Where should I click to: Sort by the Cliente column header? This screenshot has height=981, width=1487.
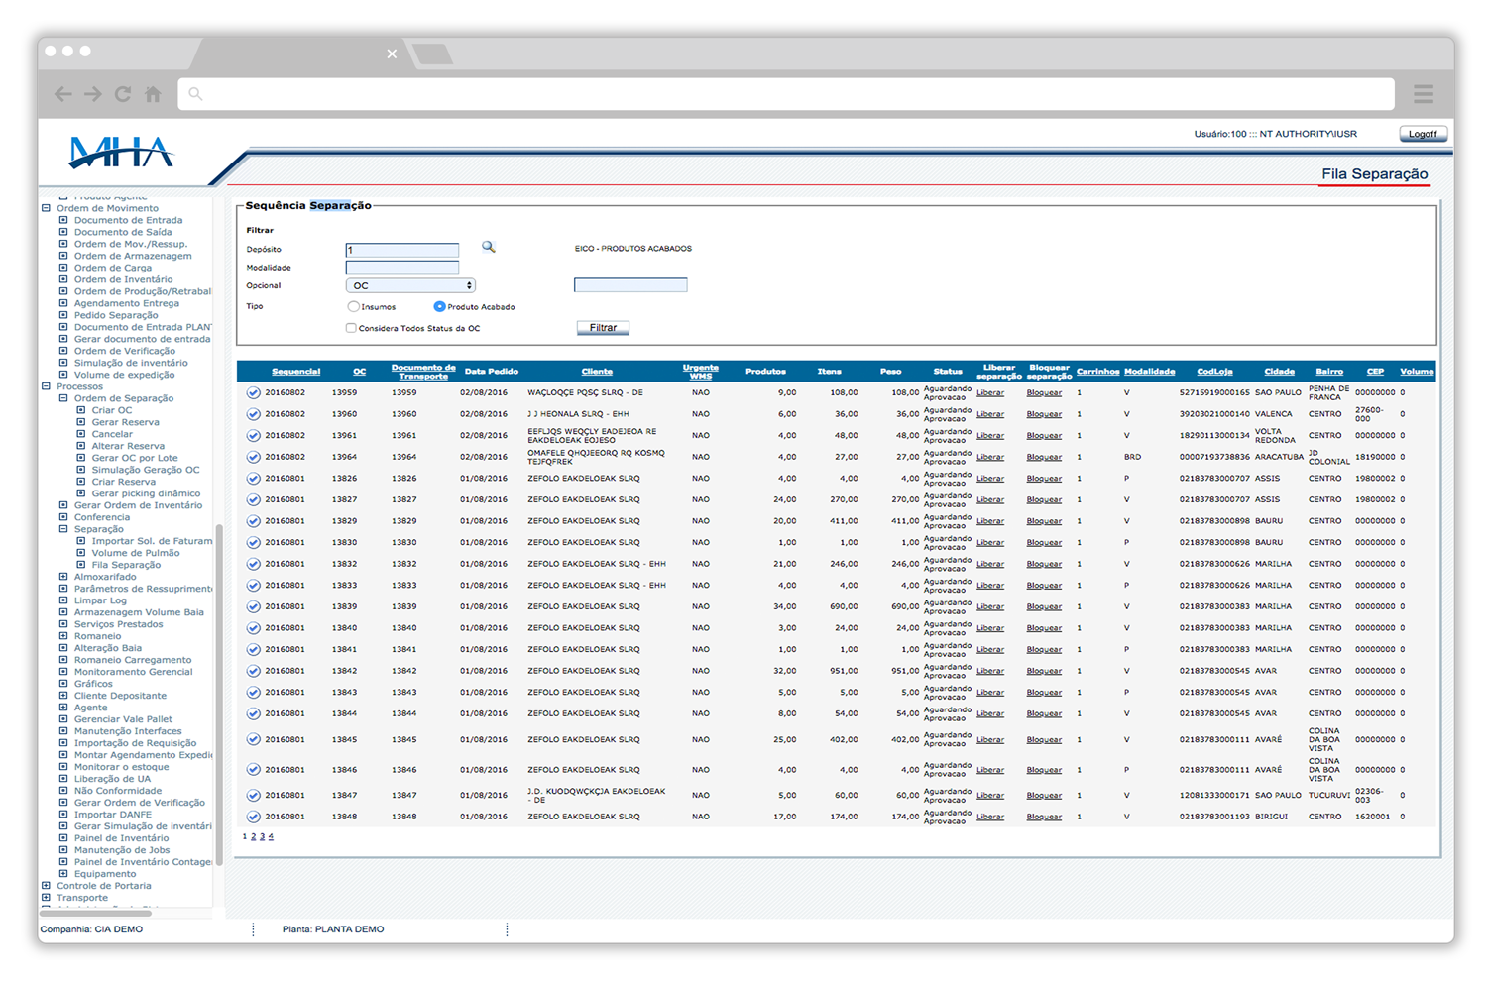597,372
